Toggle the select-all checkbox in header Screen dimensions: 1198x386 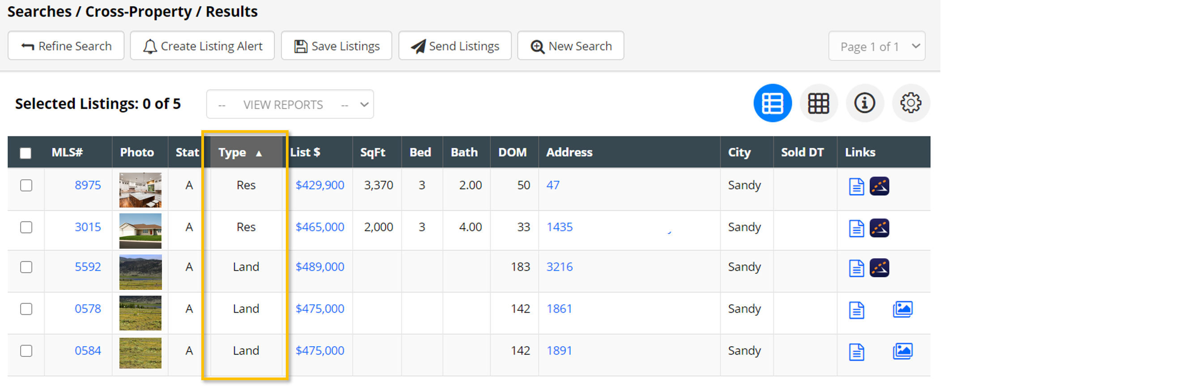click(25, 153)
